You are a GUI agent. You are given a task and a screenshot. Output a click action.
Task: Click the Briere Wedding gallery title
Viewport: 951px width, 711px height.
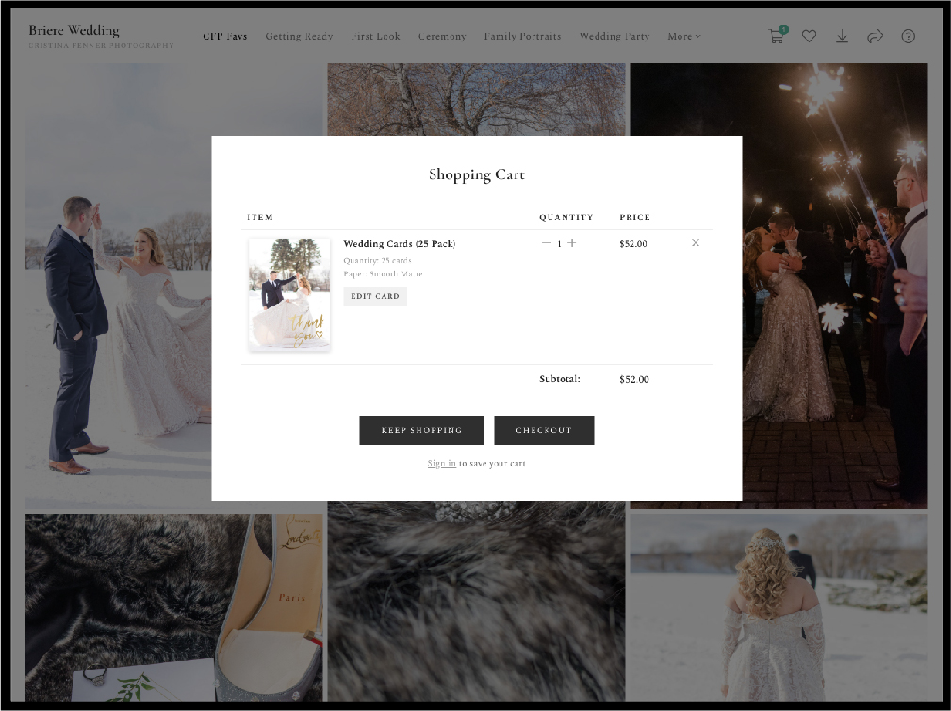[74, 30]
